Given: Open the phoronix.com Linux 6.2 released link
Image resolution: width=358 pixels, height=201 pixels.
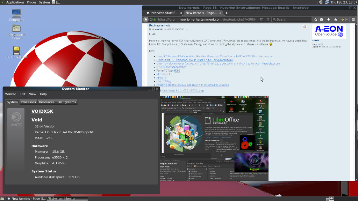Looking at the screenshot, I should tap(215, 56).
